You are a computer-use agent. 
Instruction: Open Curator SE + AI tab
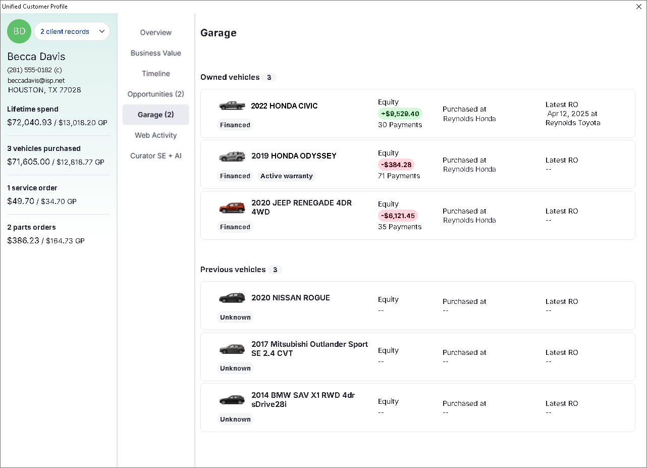pos(156,155)
